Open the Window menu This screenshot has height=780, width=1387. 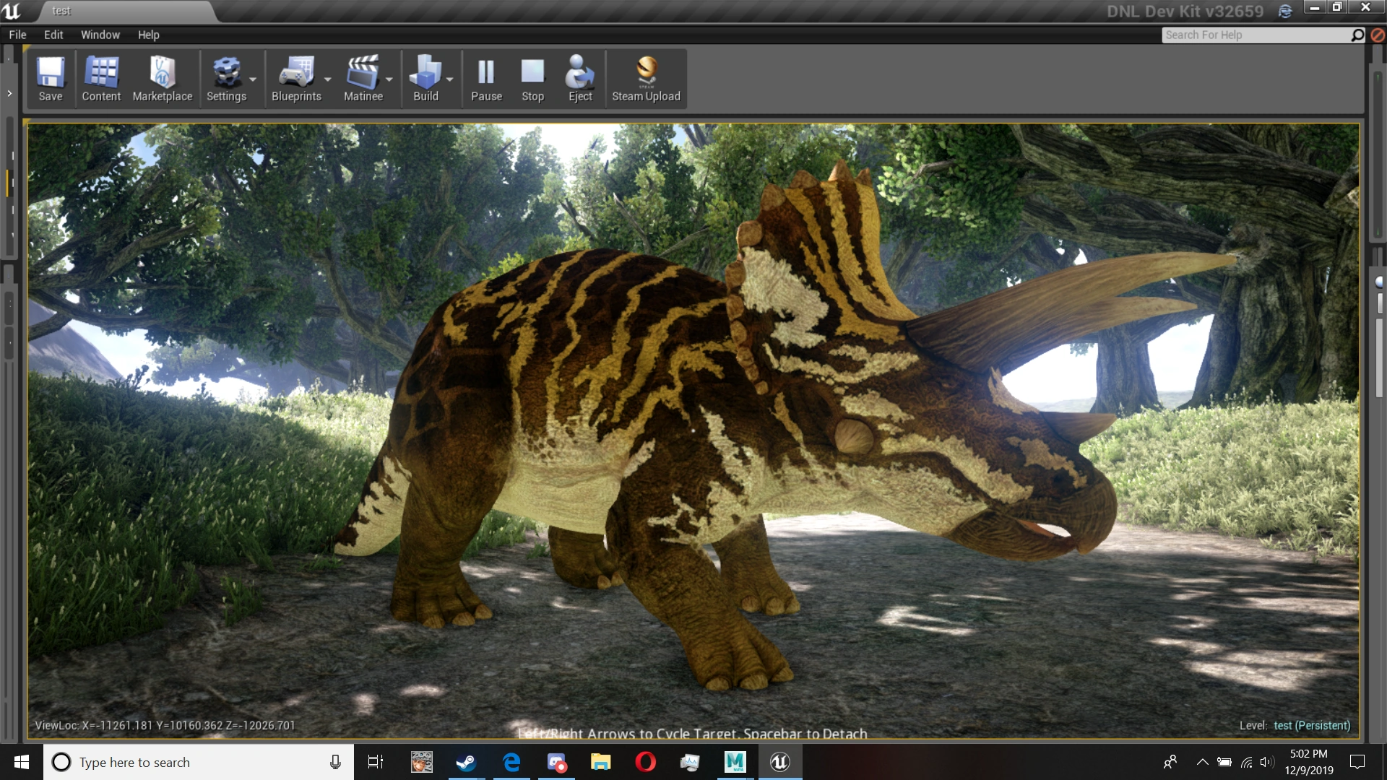tap(100, 35)
